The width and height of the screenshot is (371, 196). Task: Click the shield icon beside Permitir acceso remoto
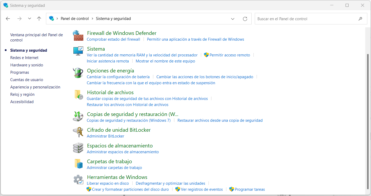coord(206,55)
